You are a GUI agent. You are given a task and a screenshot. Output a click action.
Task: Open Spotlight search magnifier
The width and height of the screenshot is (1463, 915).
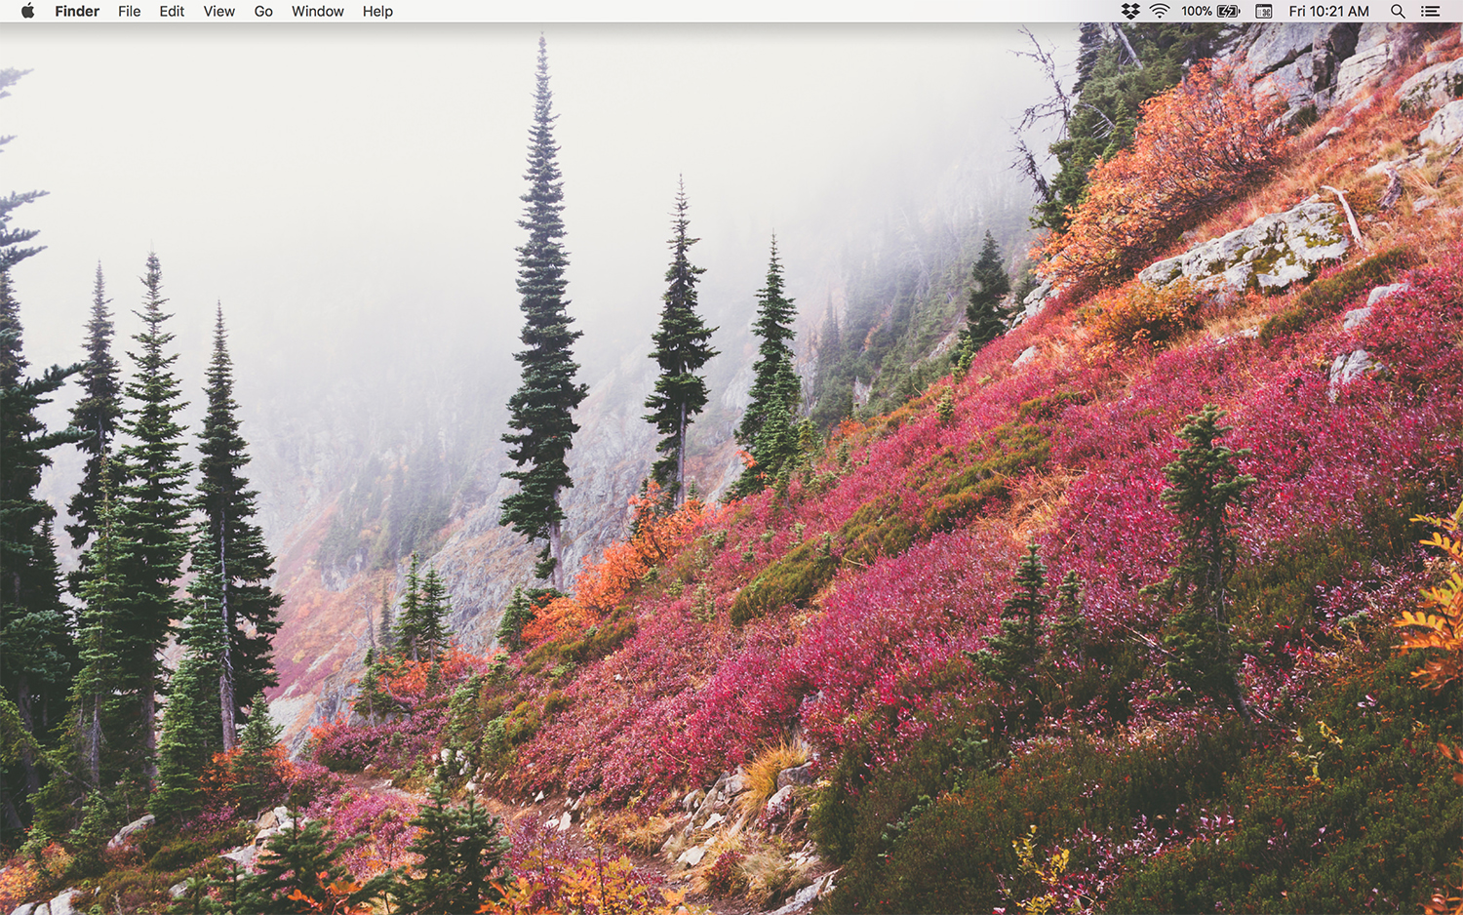pyautogui.click(x=1398, y=11)
